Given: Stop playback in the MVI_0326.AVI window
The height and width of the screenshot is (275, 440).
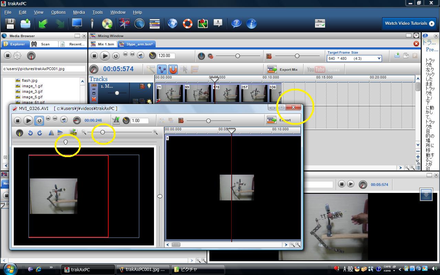Looking at the screenshot, I should pyautogui.click(x=18, y=120).
